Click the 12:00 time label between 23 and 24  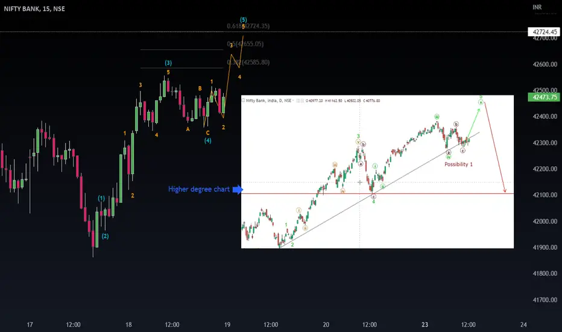(469, 325)
